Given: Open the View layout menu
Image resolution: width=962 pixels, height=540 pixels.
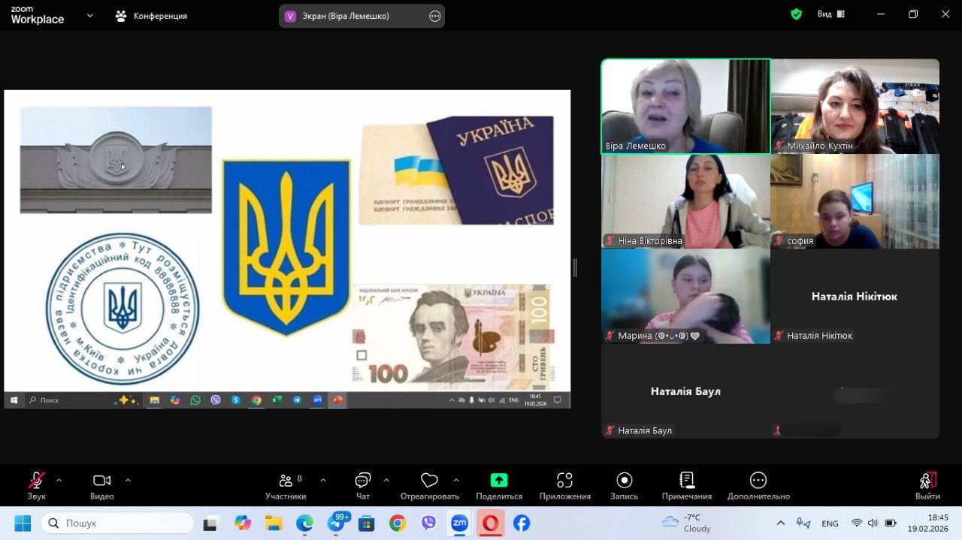Looking at the screenshot, I should click(830, 14).
